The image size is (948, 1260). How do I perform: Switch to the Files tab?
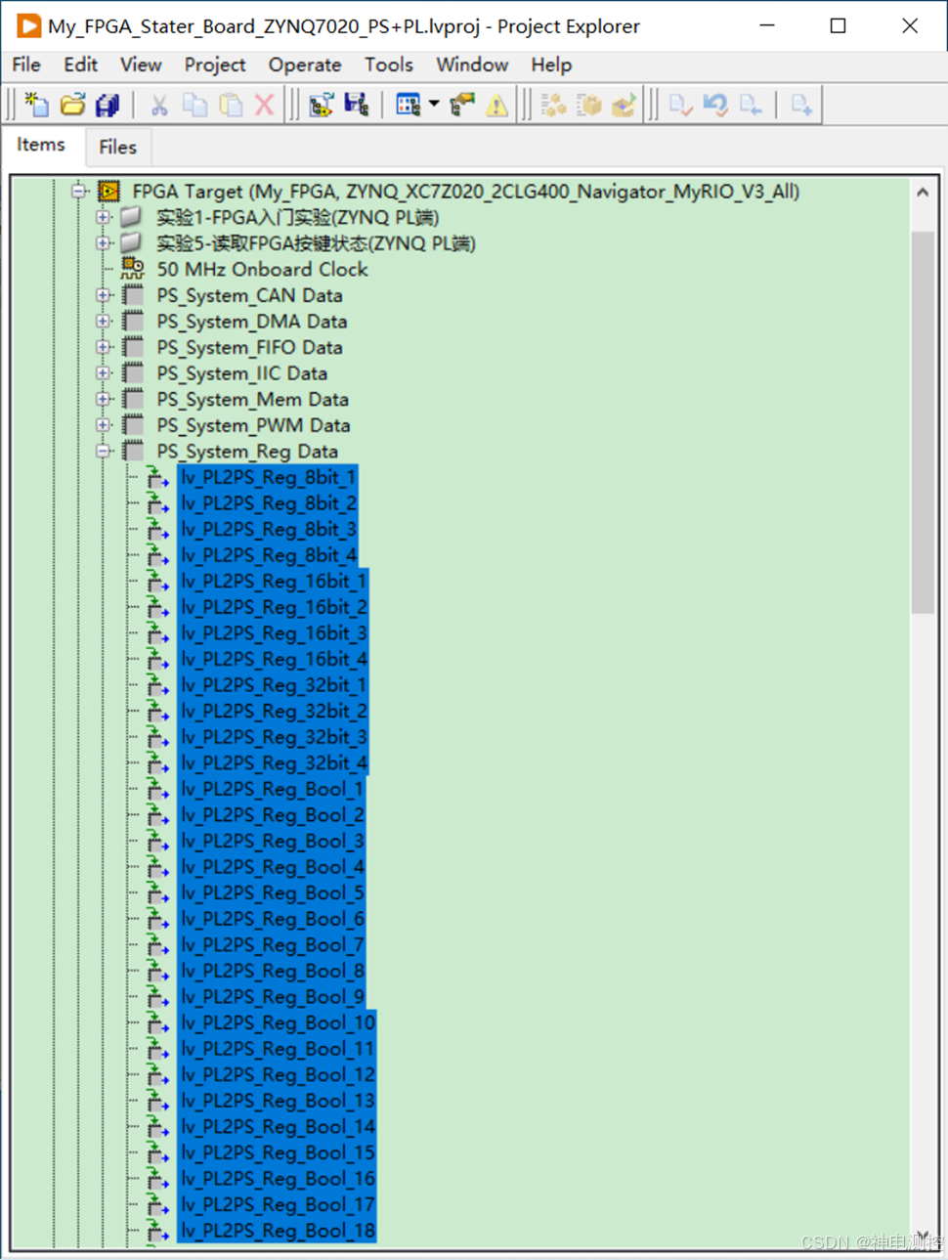[117, 147]
